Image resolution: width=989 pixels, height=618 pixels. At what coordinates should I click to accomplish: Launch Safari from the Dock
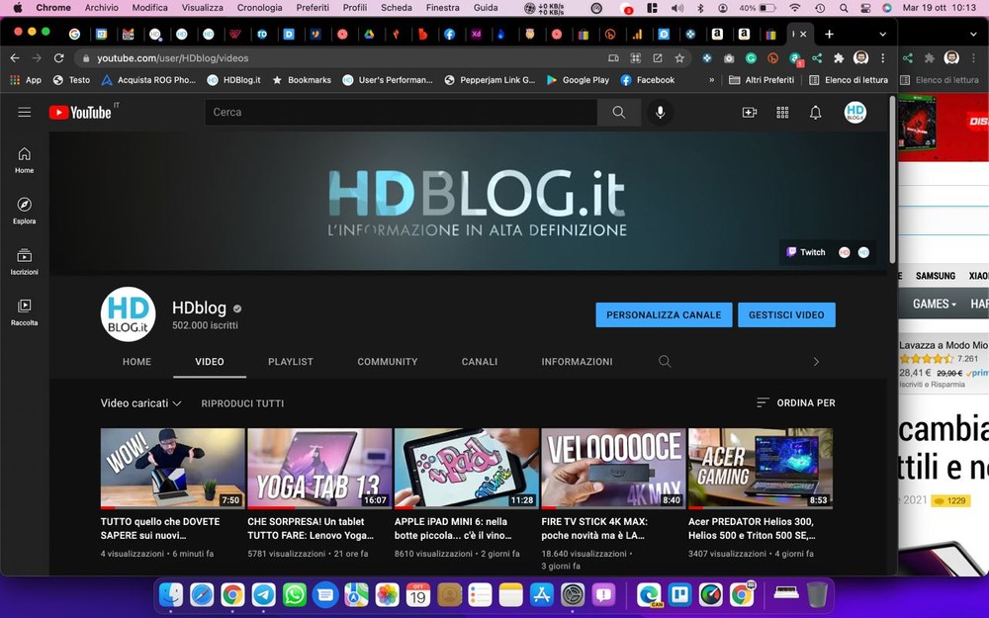tap(202, 594)
